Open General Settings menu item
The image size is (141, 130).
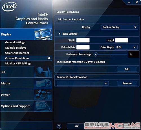click(x=15, y=42)
